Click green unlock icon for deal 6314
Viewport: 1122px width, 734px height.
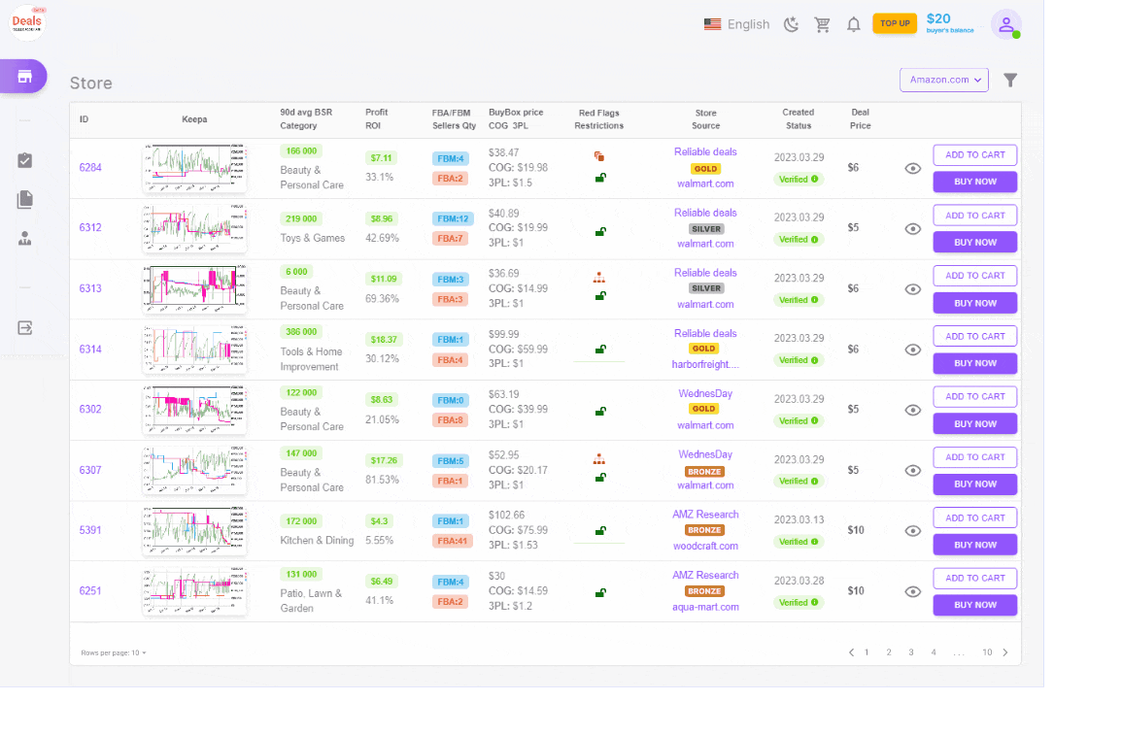(x=600, y=350)
